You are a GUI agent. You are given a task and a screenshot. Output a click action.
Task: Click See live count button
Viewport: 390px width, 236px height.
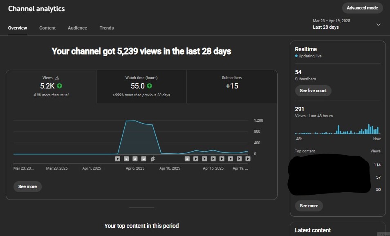313,91
